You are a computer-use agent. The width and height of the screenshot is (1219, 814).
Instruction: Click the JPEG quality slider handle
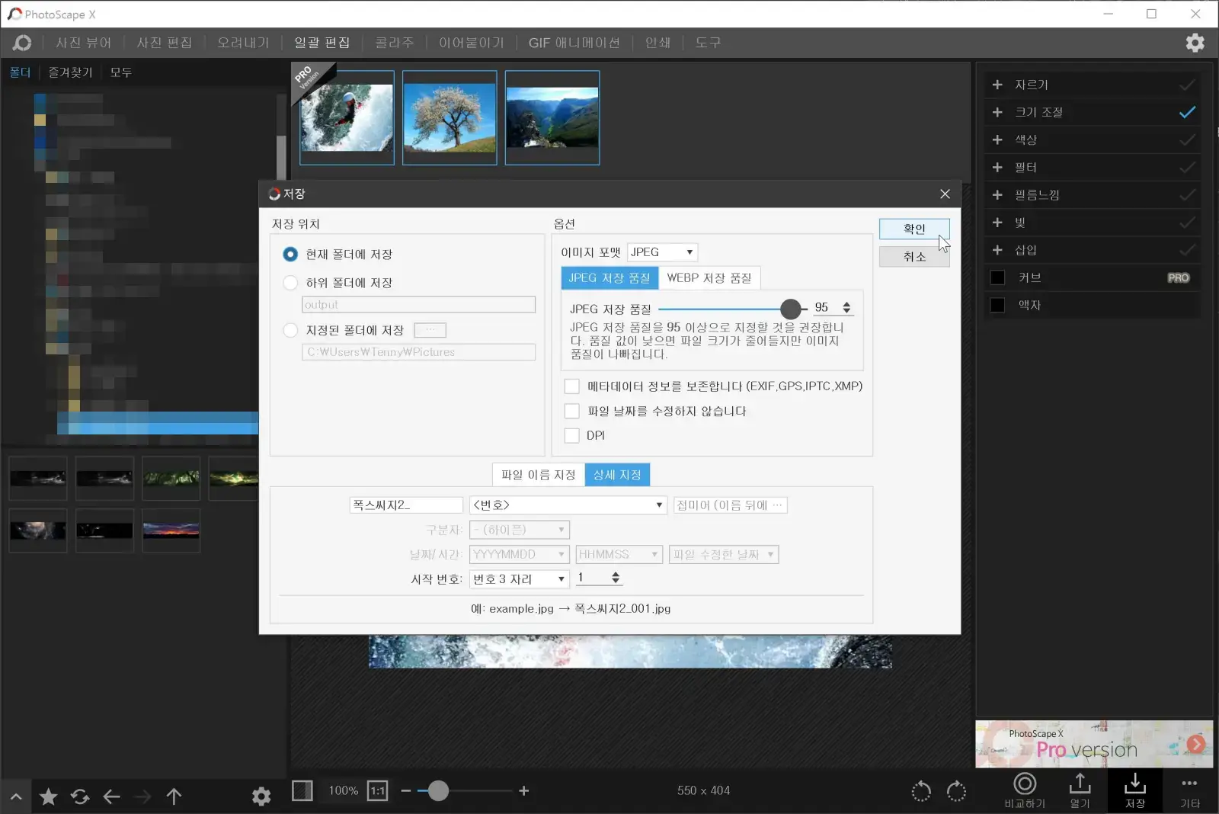(x=791, y=309)
